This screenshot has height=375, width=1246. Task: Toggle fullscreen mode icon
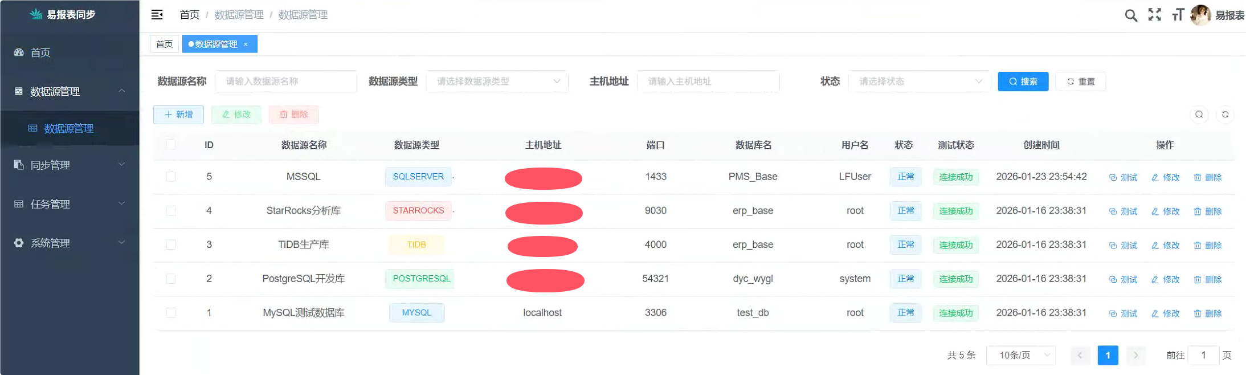tap(1155, 15)
